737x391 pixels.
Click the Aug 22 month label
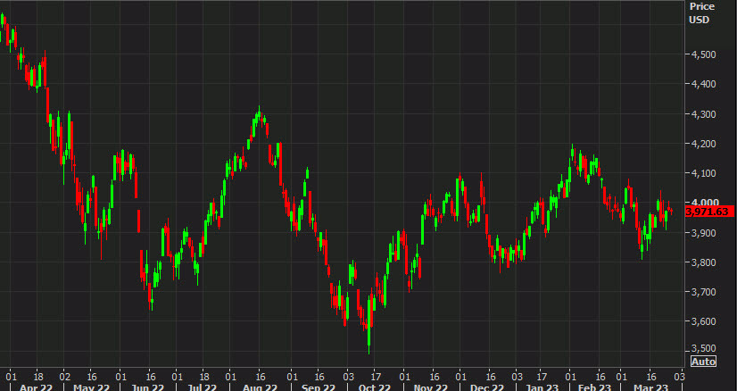coord(258,388)
